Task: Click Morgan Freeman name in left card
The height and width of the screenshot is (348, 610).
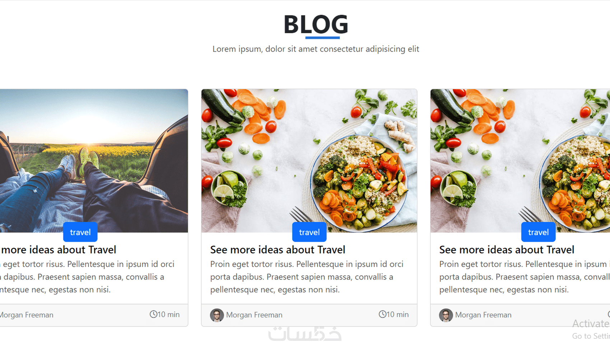Action: [27, 315]
